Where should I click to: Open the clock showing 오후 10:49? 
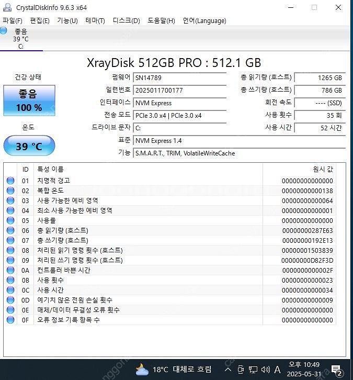tap(304, 370)
